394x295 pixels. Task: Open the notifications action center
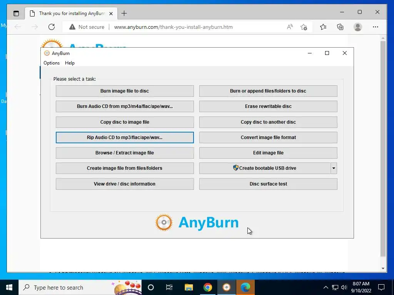point(381,287)
